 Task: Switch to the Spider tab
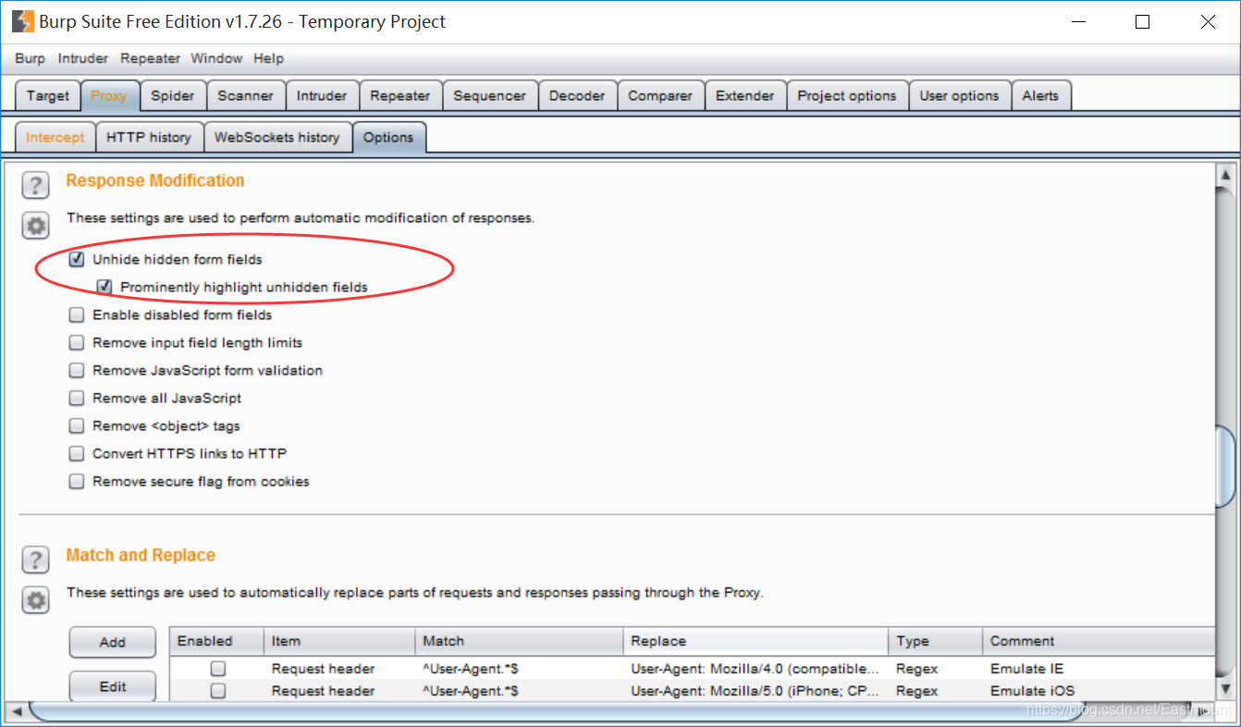pos(173,95)
